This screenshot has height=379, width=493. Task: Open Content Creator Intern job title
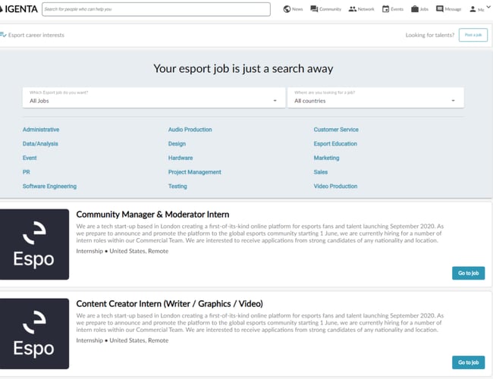click(x=169, y=304)
